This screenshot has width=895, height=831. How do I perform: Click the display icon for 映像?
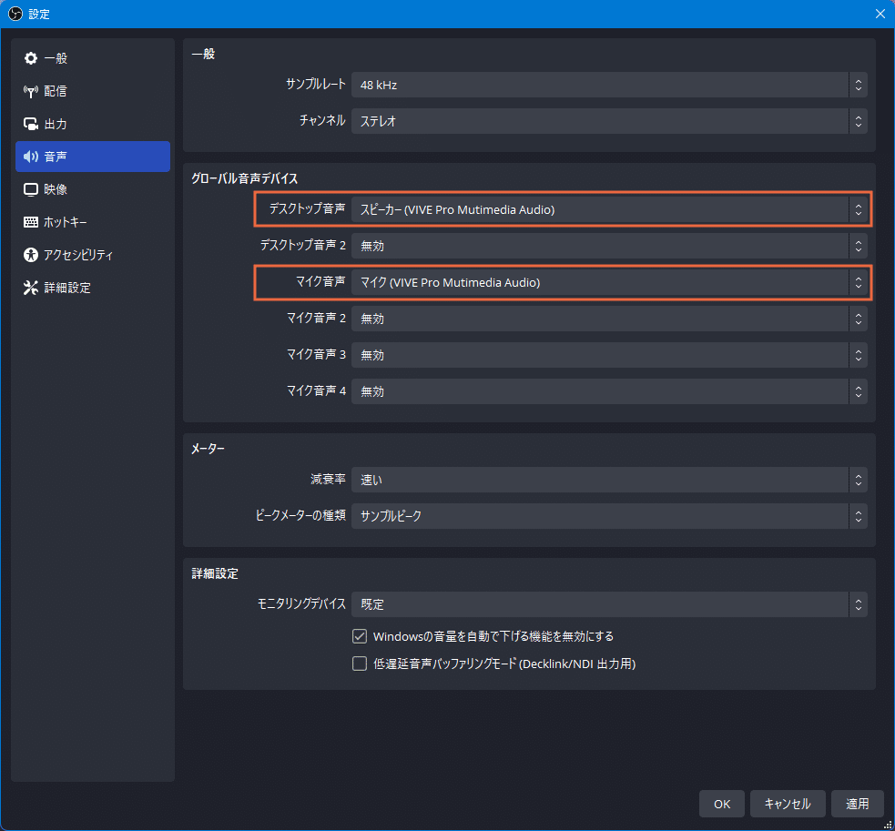30,189
